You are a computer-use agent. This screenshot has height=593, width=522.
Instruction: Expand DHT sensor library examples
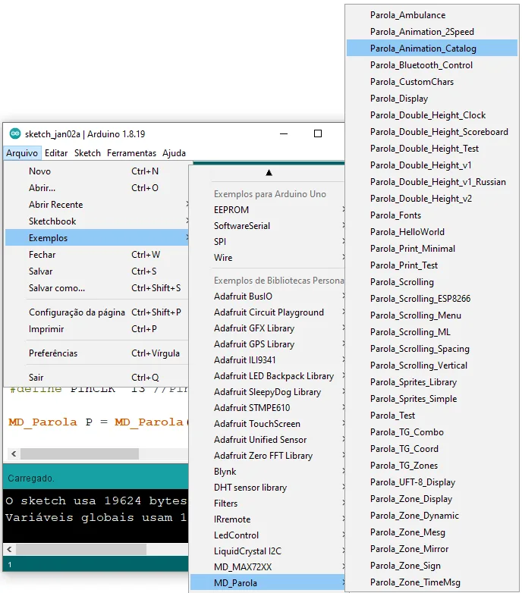pos(267,488)
